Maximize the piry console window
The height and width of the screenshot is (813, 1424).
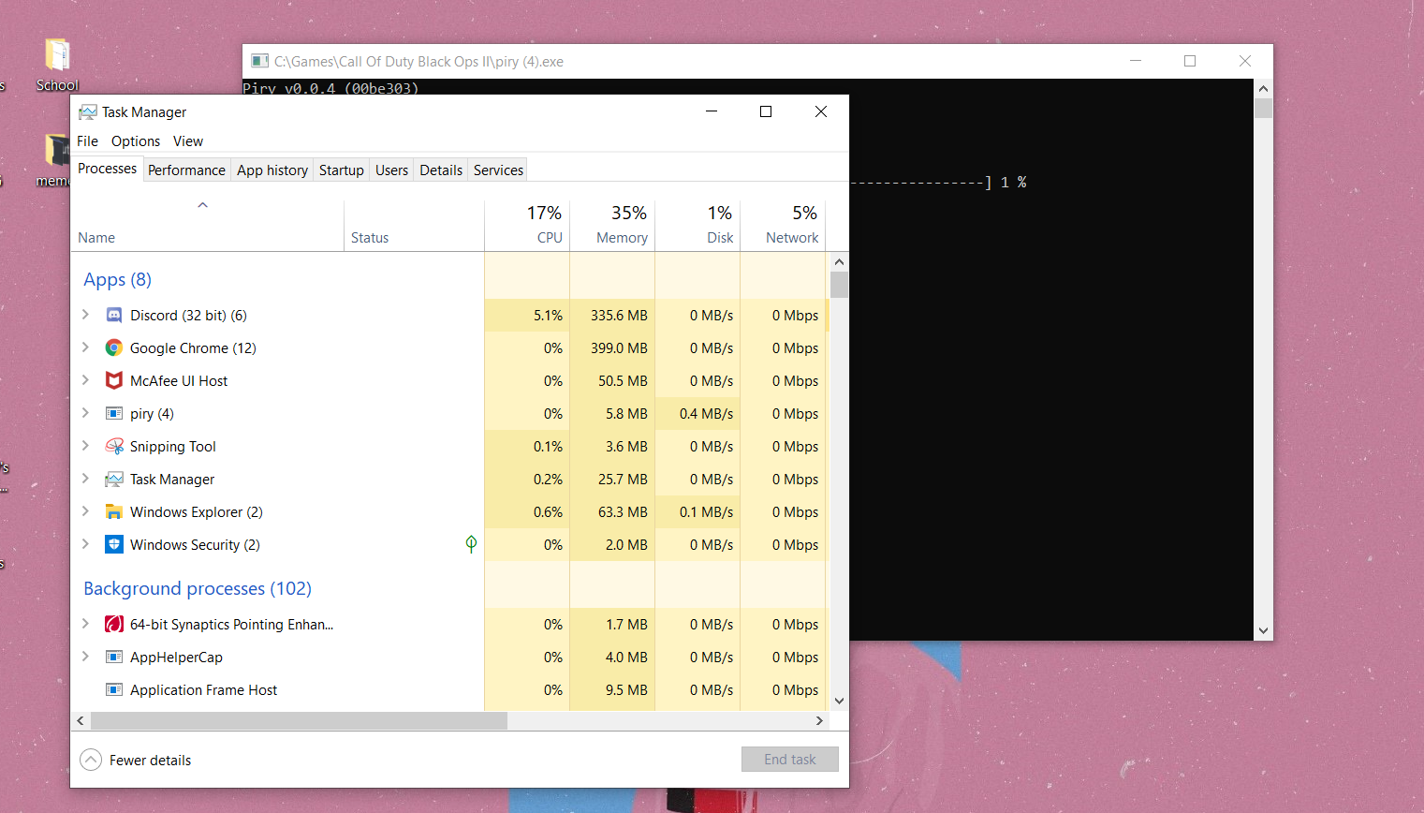(x=1190, y=61)
